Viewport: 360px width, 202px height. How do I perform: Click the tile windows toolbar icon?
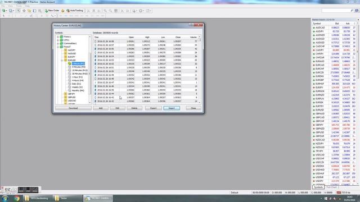pyautogui.click(x=116, y=11)
